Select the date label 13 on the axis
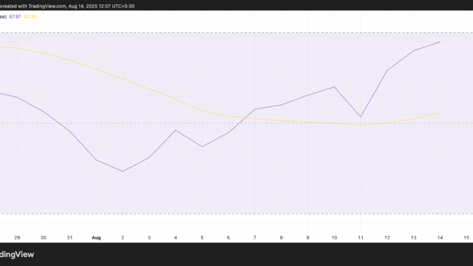 pos(414,237)
